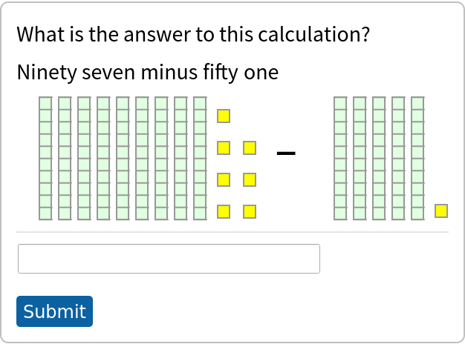Click the minus sign between block groups
465x344 pixels.
click(x=286, y=153)
